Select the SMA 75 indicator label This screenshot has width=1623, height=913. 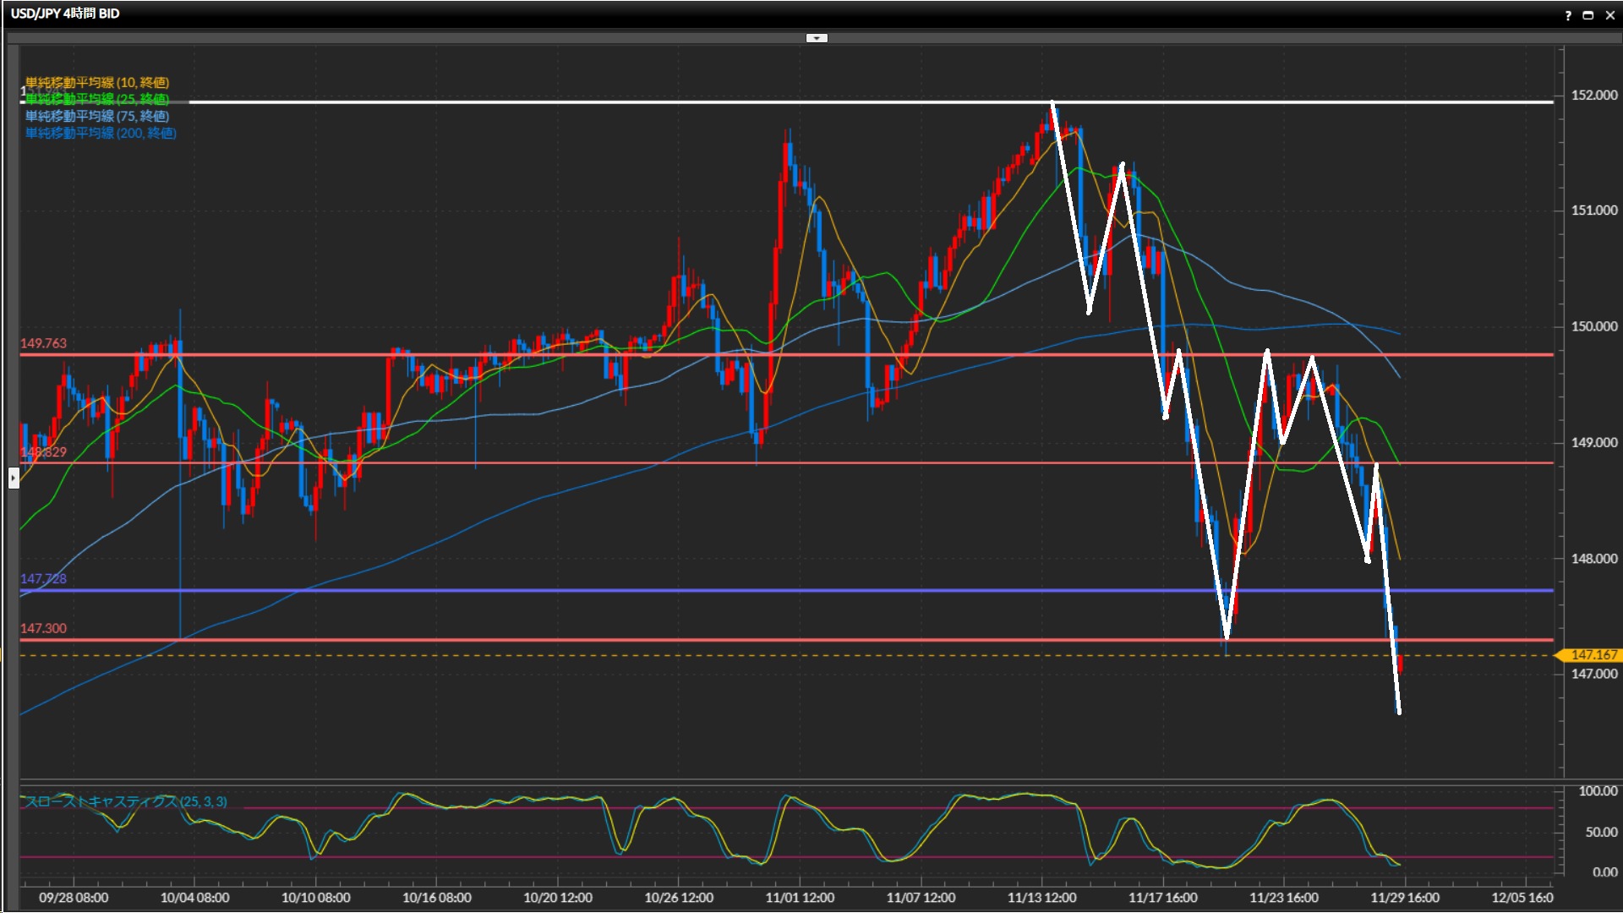(97, 116)
